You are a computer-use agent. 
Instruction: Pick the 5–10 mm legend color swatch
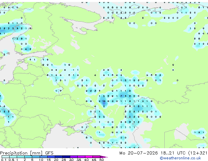36,157
